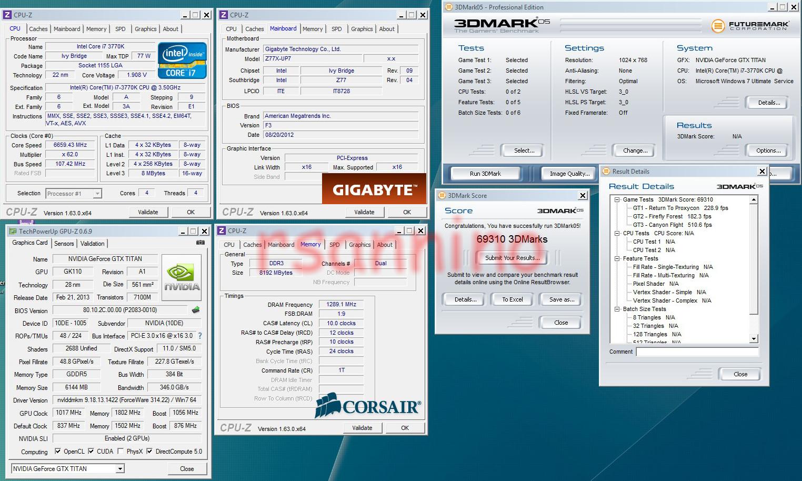Click the Futuremark logo in 3DMark05
The height and width of the screenshot is (481, 802).
pos(750,25)
